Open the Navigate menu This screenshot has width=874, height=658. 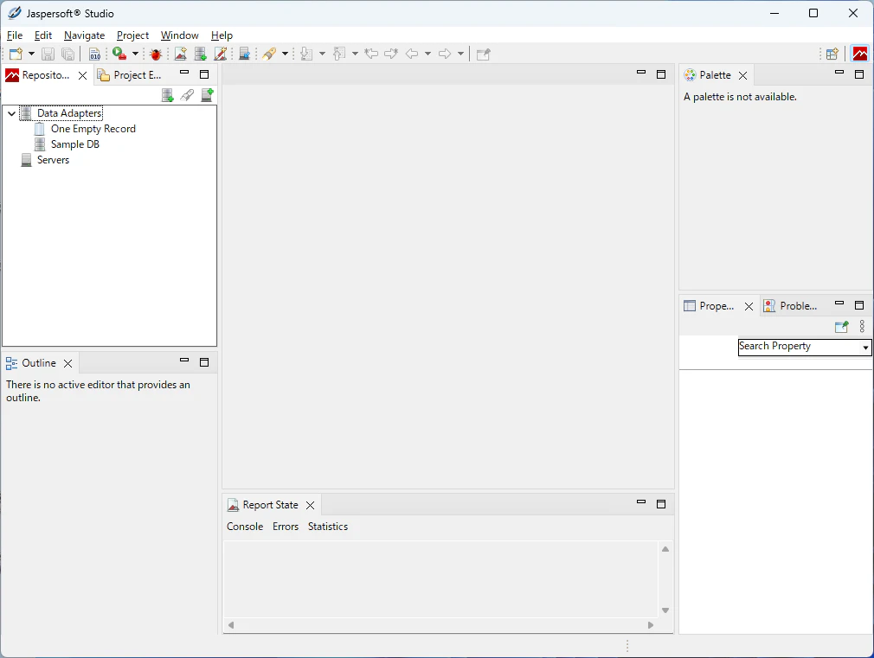pyautogui.click(x=84, y=35)
